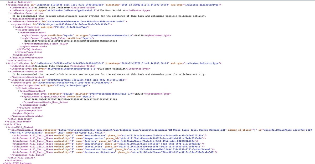Collapse Observable ca6ae10c node
The image size is (315, 164).
click(8, 21)
